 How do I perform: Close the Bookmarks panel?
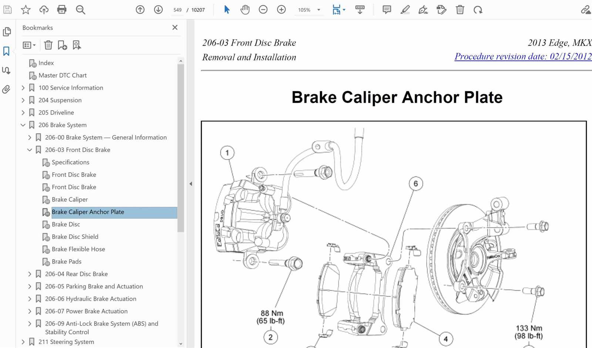click(175, 27)
